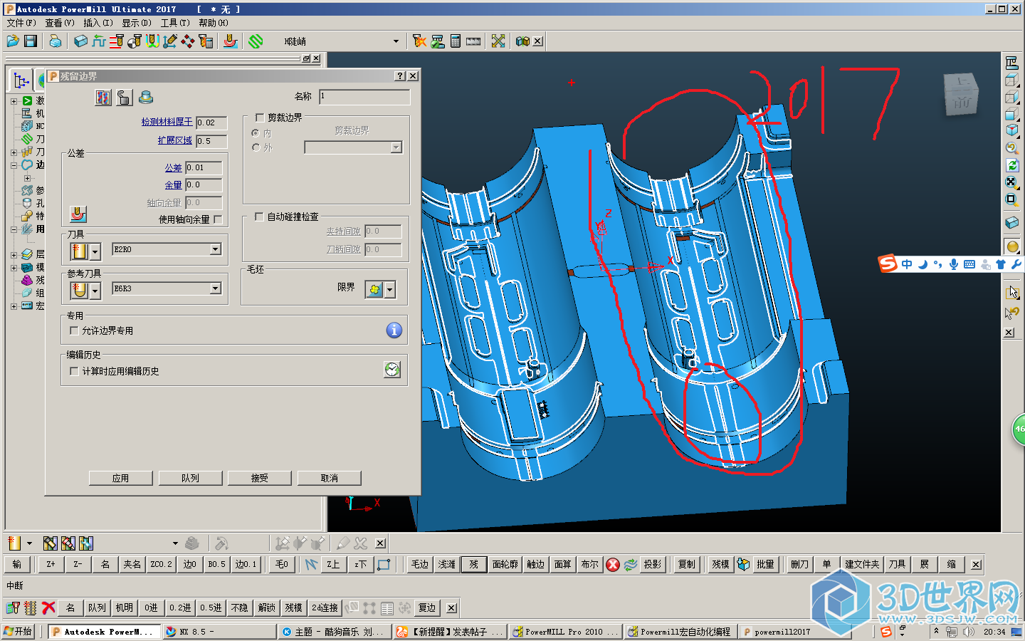Click the 接受 accept button
Image resolution: width=1025 pixels, height=641 pixels.
260,478
